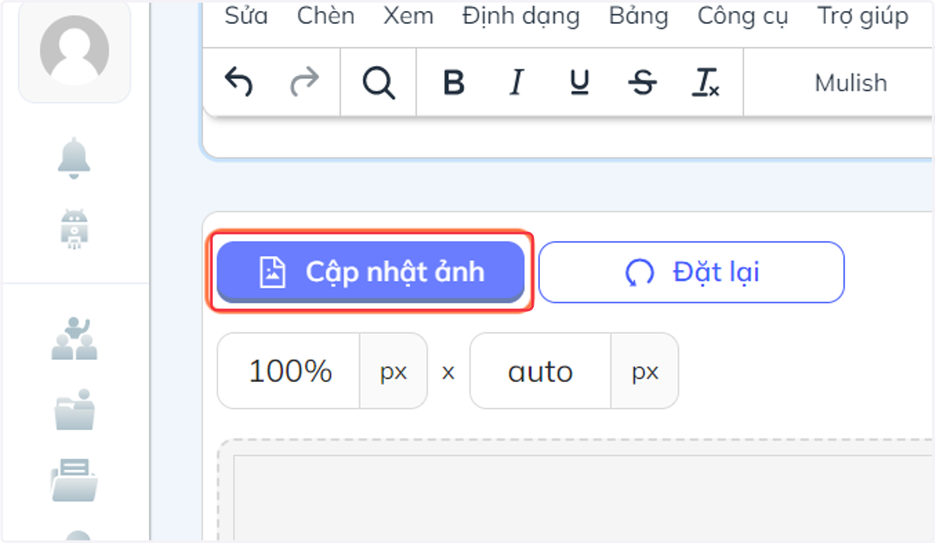Toggle underline formatting

click(579, 82)
